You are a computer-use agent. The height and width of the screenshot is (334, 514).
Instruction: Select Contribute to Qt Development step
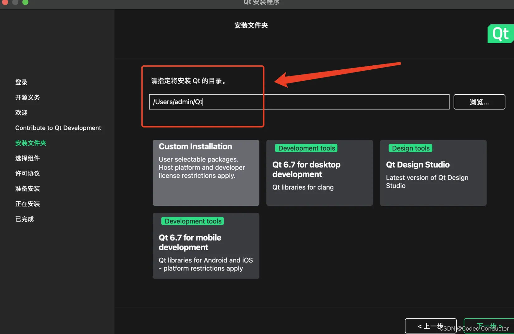pos(58,128)
